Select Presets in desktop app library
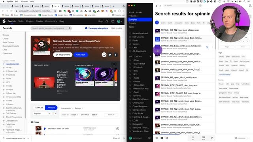The width and height of the screenshot is (253, 142). (x=132, y=23)
